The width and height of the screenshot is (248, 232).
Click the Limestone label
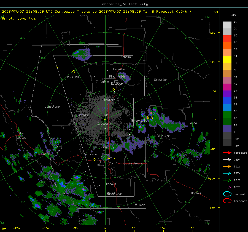52,106
